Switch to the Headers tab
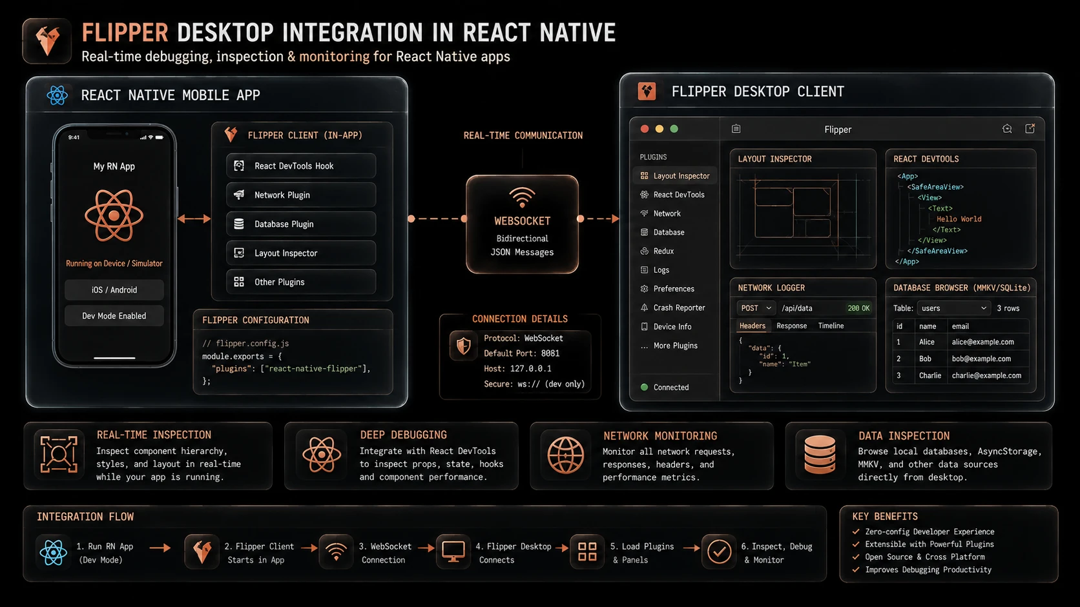This screenshot has height=607, width=1080. pos(753,326)
